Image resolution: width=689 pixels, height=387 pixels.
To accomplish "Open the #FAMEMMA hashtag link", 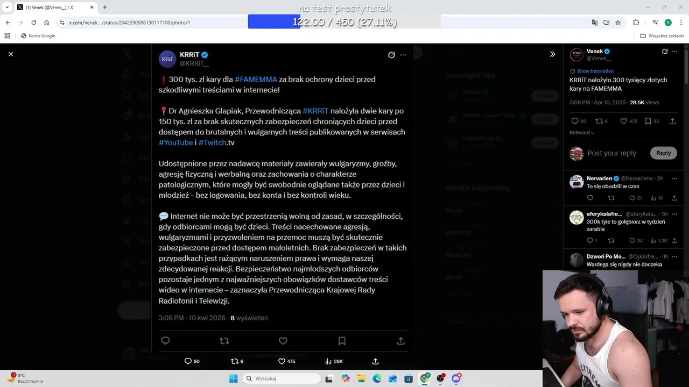I will pos(256,79).
